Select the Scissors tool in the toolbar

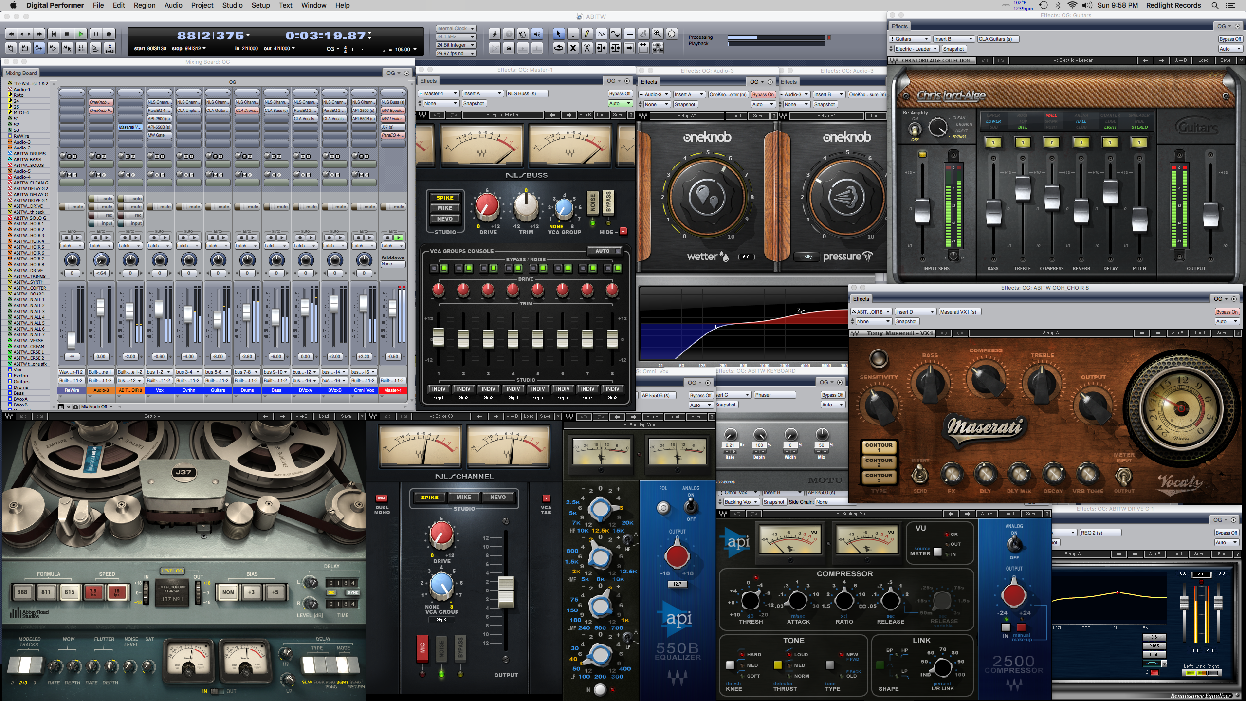pos(587,48)
